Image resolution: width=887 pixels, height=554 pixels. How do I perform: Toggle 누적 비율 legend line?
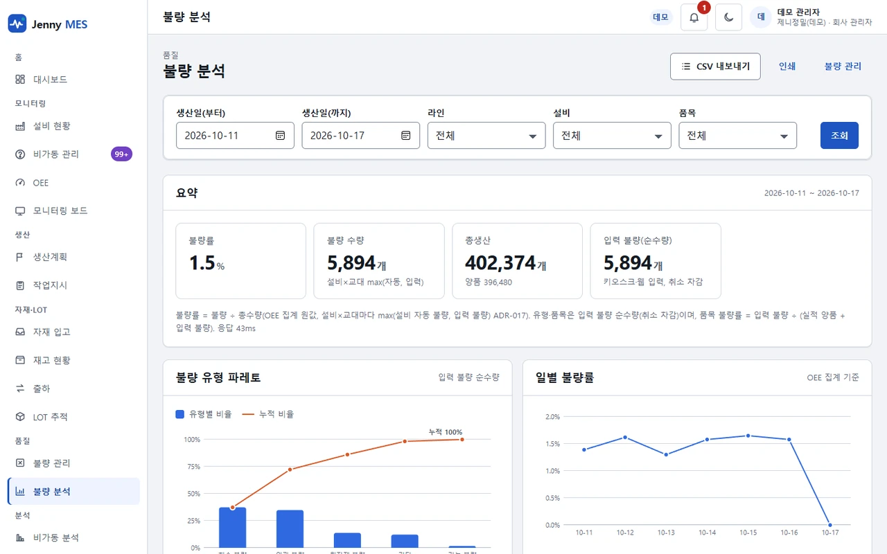click(249, 414)
